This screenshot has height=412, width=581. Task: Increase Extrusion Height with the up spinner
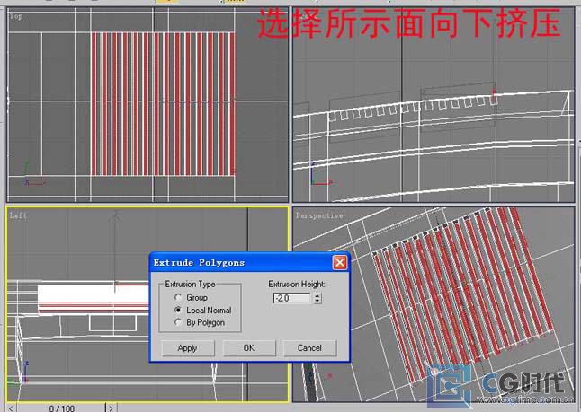pyautogui.click(x=317, y=295)
